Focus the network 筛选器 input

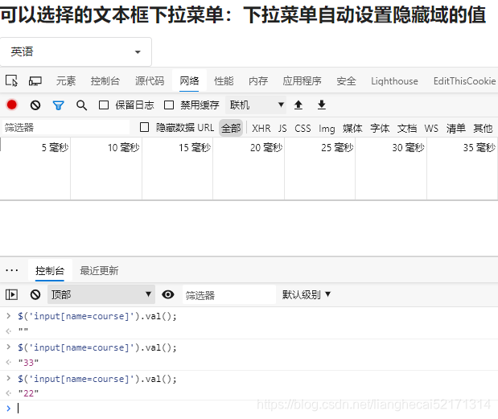point(66,127)
